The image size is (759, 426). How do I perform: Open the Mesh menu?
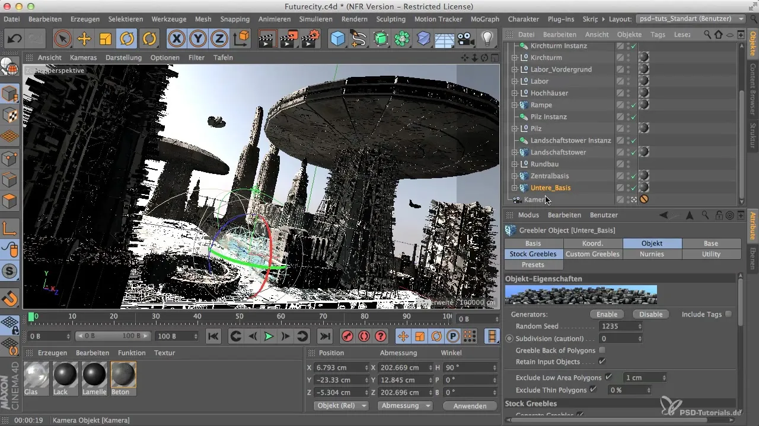point(203,19)
